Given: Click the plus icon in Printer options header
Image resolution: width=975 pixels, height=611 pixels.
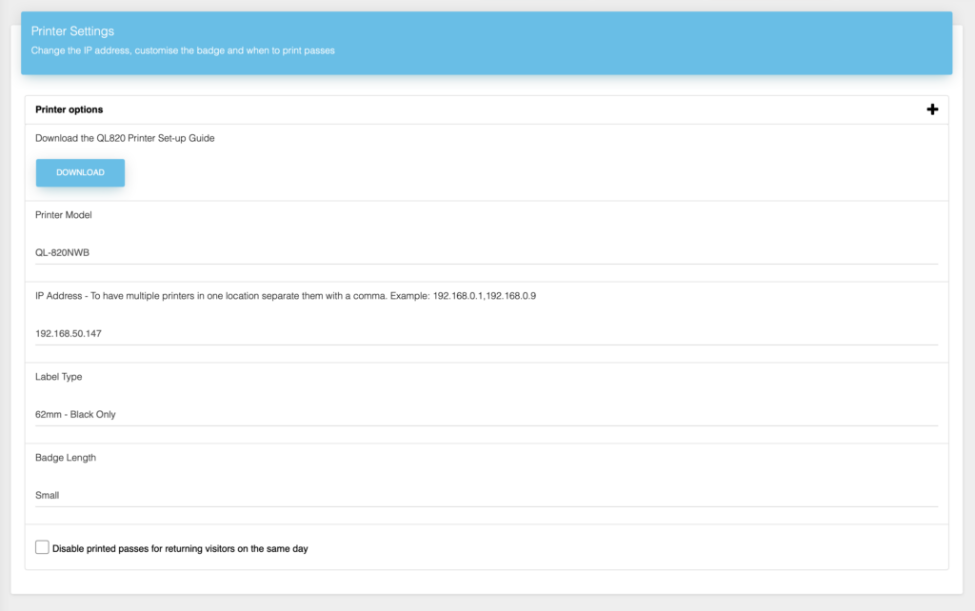Looking at the screenshot, I should [932, 109].
